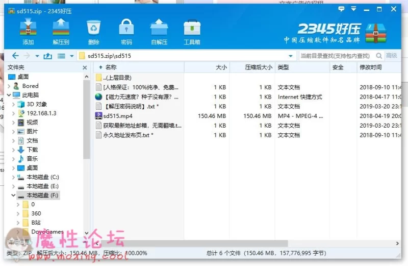Click the list view mode icon
Screen dimensions: 408x266
coord(61,56)
